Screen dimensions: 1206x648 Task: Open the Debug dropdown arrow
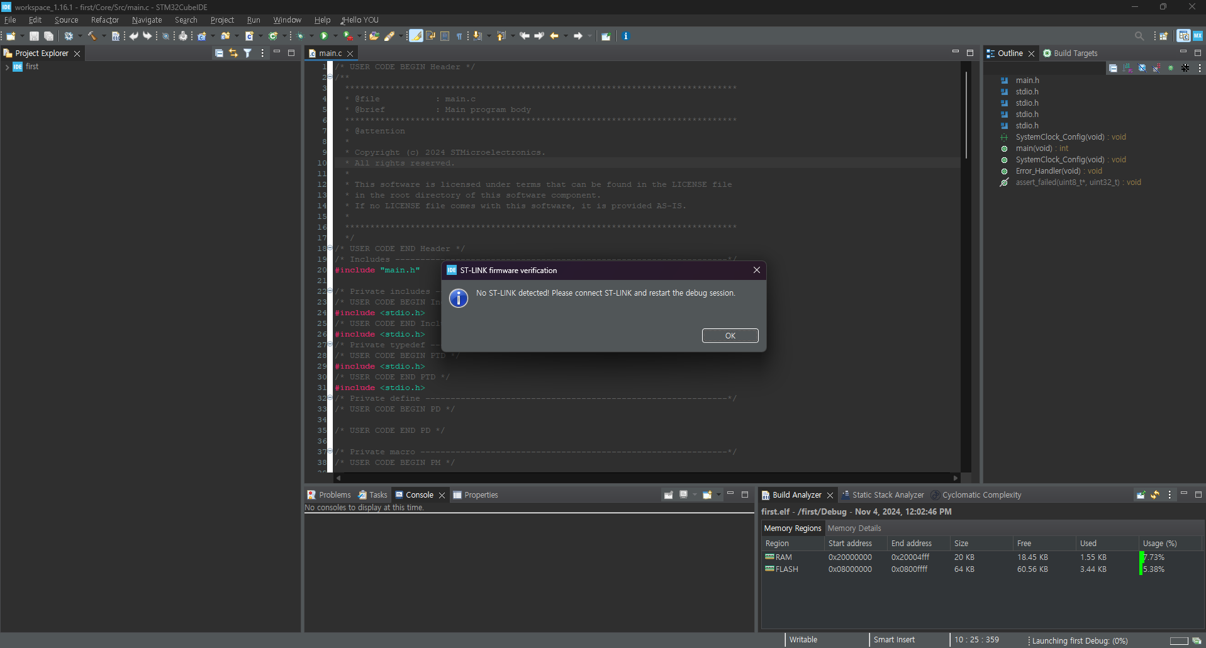pyautogui.click(x=311, y=36)
